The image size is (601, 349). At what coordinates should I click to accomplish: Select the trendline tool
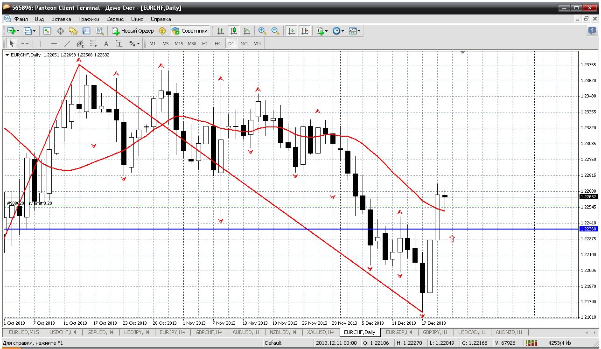(x=67, y=43)
